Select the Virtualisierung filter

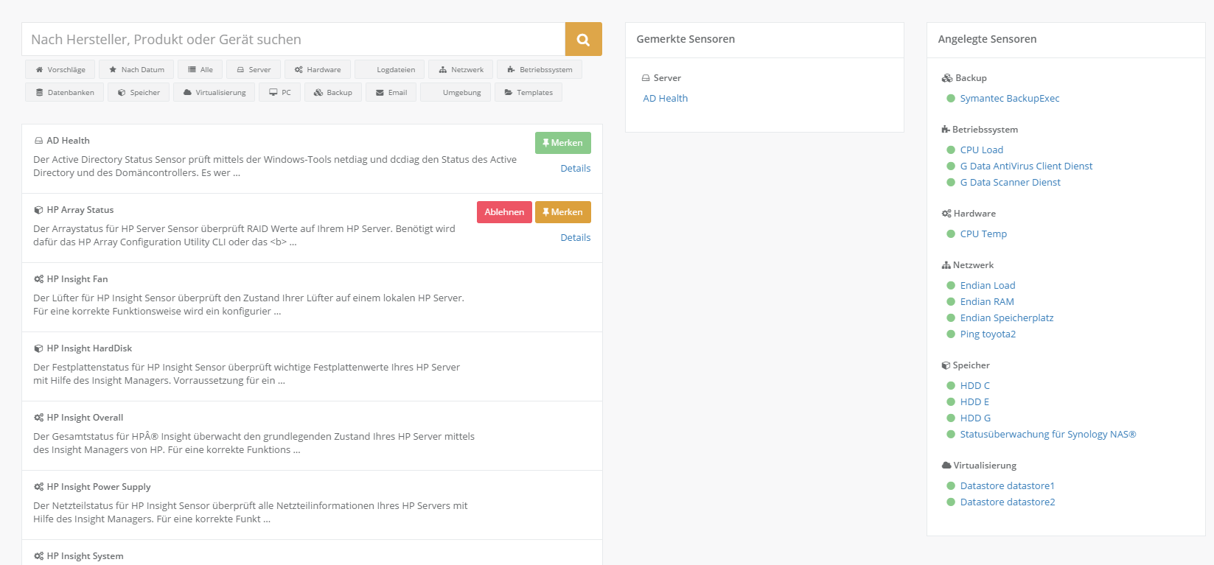click(214, 93)
